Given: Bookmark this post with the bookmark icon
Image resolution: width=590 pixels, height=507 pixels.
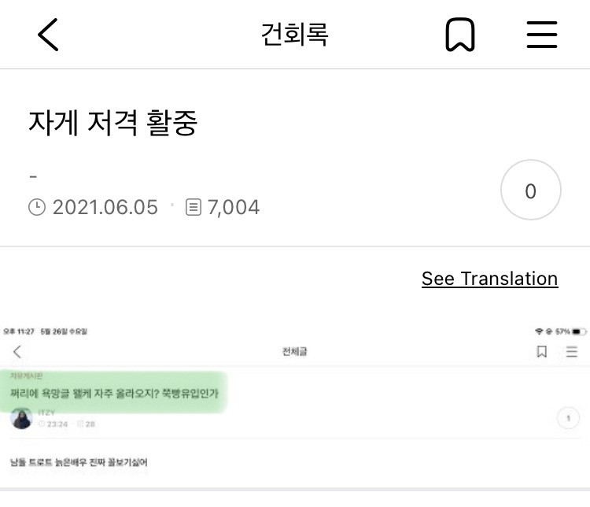Looking at the screenshot, I should [460, 35].
